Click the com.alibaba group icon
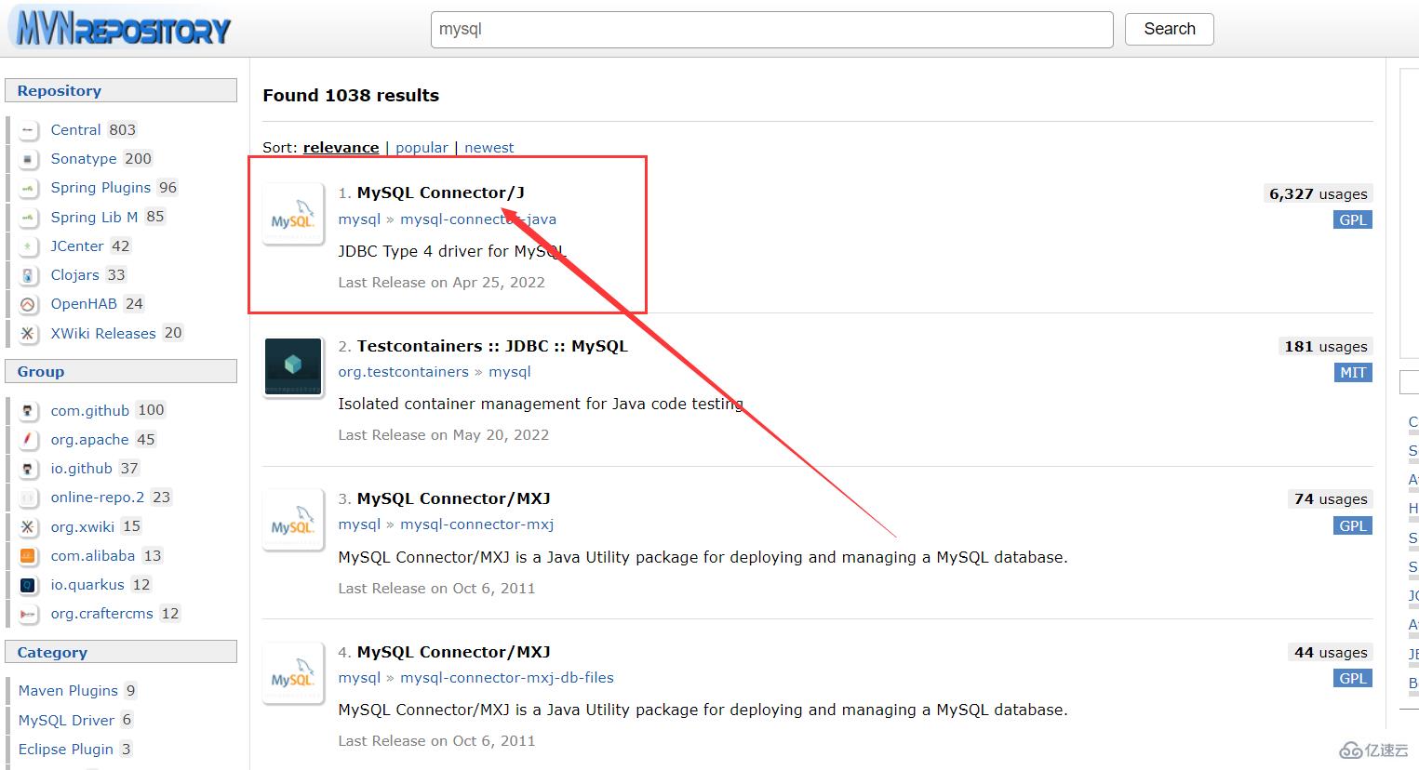This screenshot has height=770, width=1419. tap(27, 555)
